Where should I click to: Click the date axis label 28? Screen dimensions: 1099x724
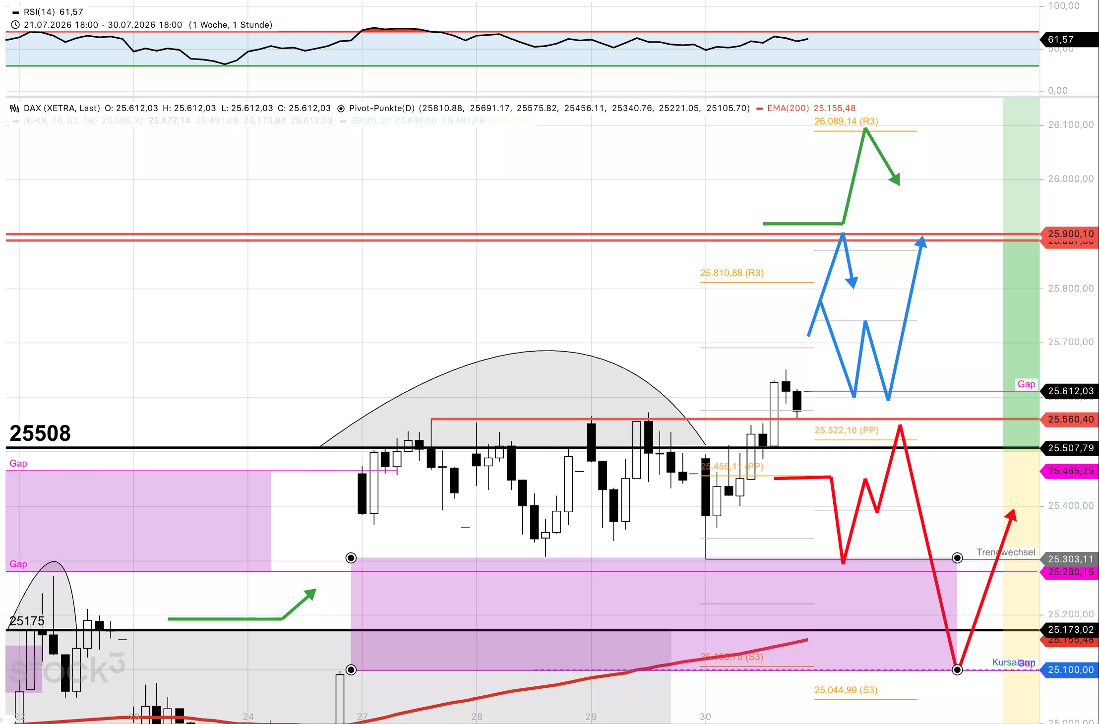click(477, 717)
